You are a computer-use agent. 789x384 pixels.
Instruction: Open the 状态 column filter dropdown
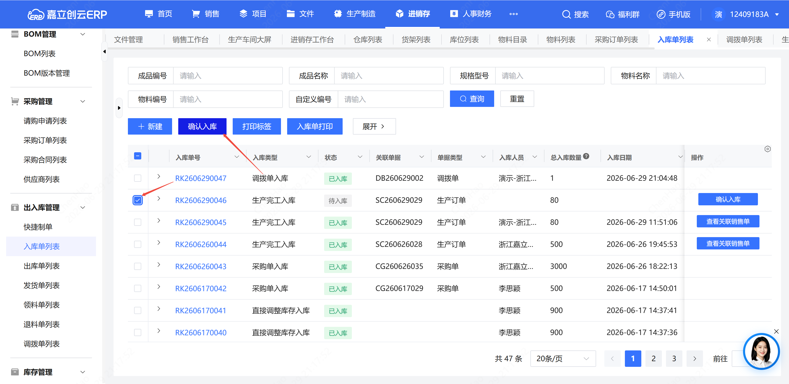tap(360, 157)
